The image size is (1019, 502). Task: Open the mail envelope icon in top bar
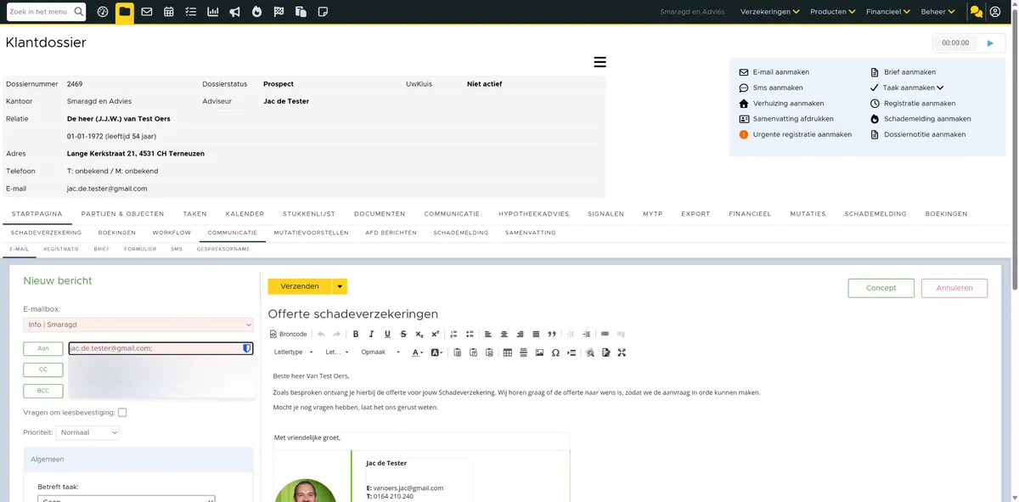click(x=147, y=12)
